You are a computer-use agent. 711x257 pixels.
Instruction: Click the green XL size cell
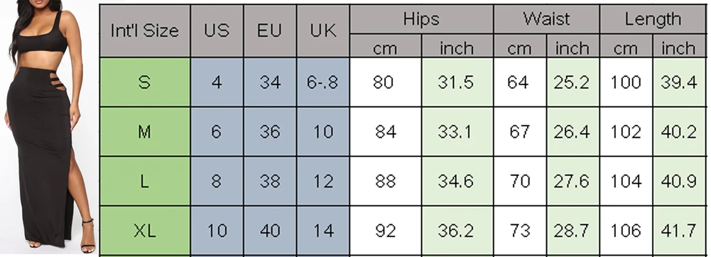pyautogui.click(x=145, y=231)
